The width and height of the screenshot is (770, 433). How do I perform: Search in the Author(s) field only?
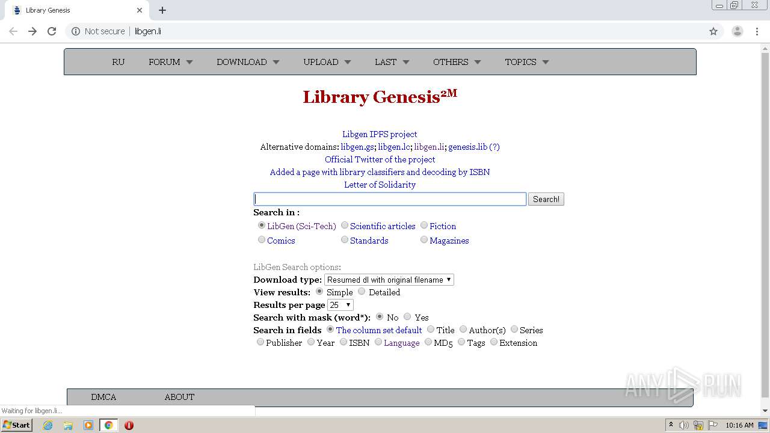tap(463, 330)
